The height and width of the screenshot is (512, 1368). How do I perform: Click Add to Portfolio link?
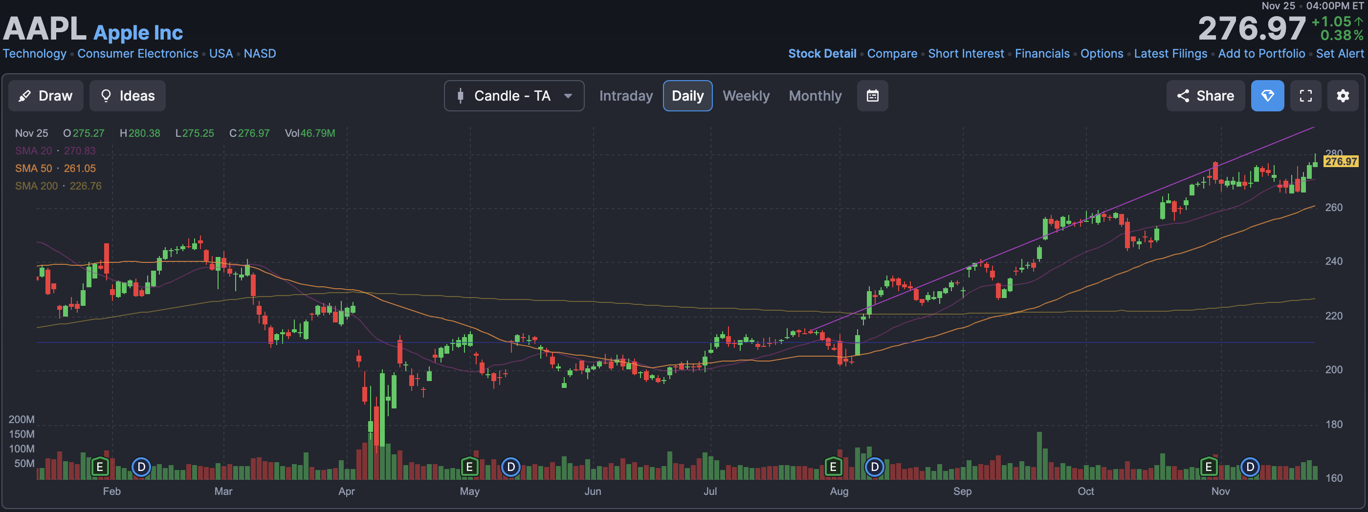click(x=1261, y=54)
